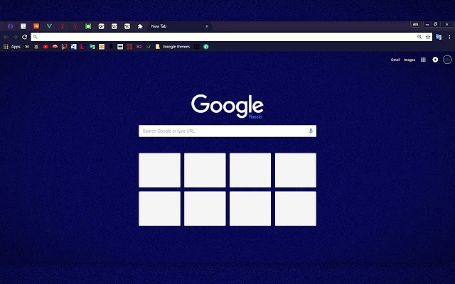Screen dimensions: 455x284
Task: Open the brown bear face bookmark
Action: [36, 47]
